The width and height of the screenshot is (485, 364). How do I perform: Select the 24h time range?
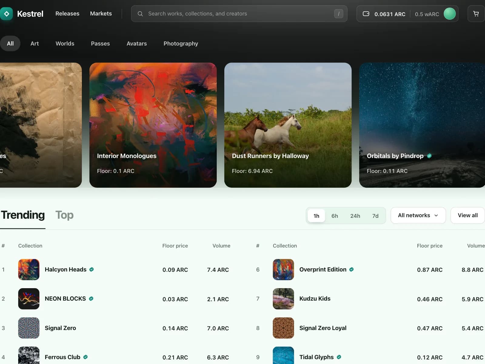click(355, 216)
